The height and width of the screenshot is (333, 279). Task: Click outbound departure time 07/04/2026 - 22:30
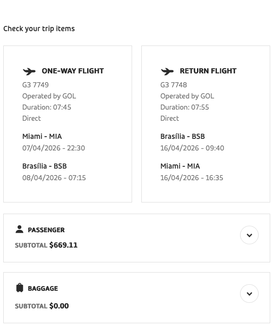[53, 148]
